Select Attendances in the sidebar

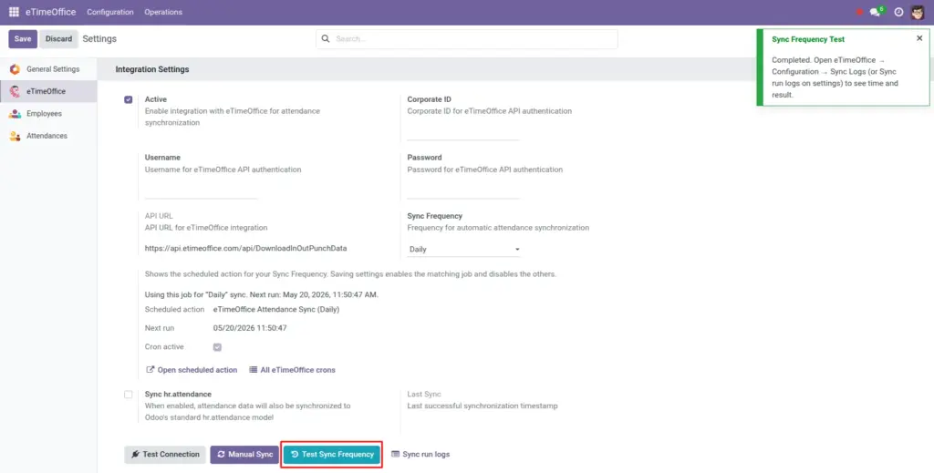(48, 136)
